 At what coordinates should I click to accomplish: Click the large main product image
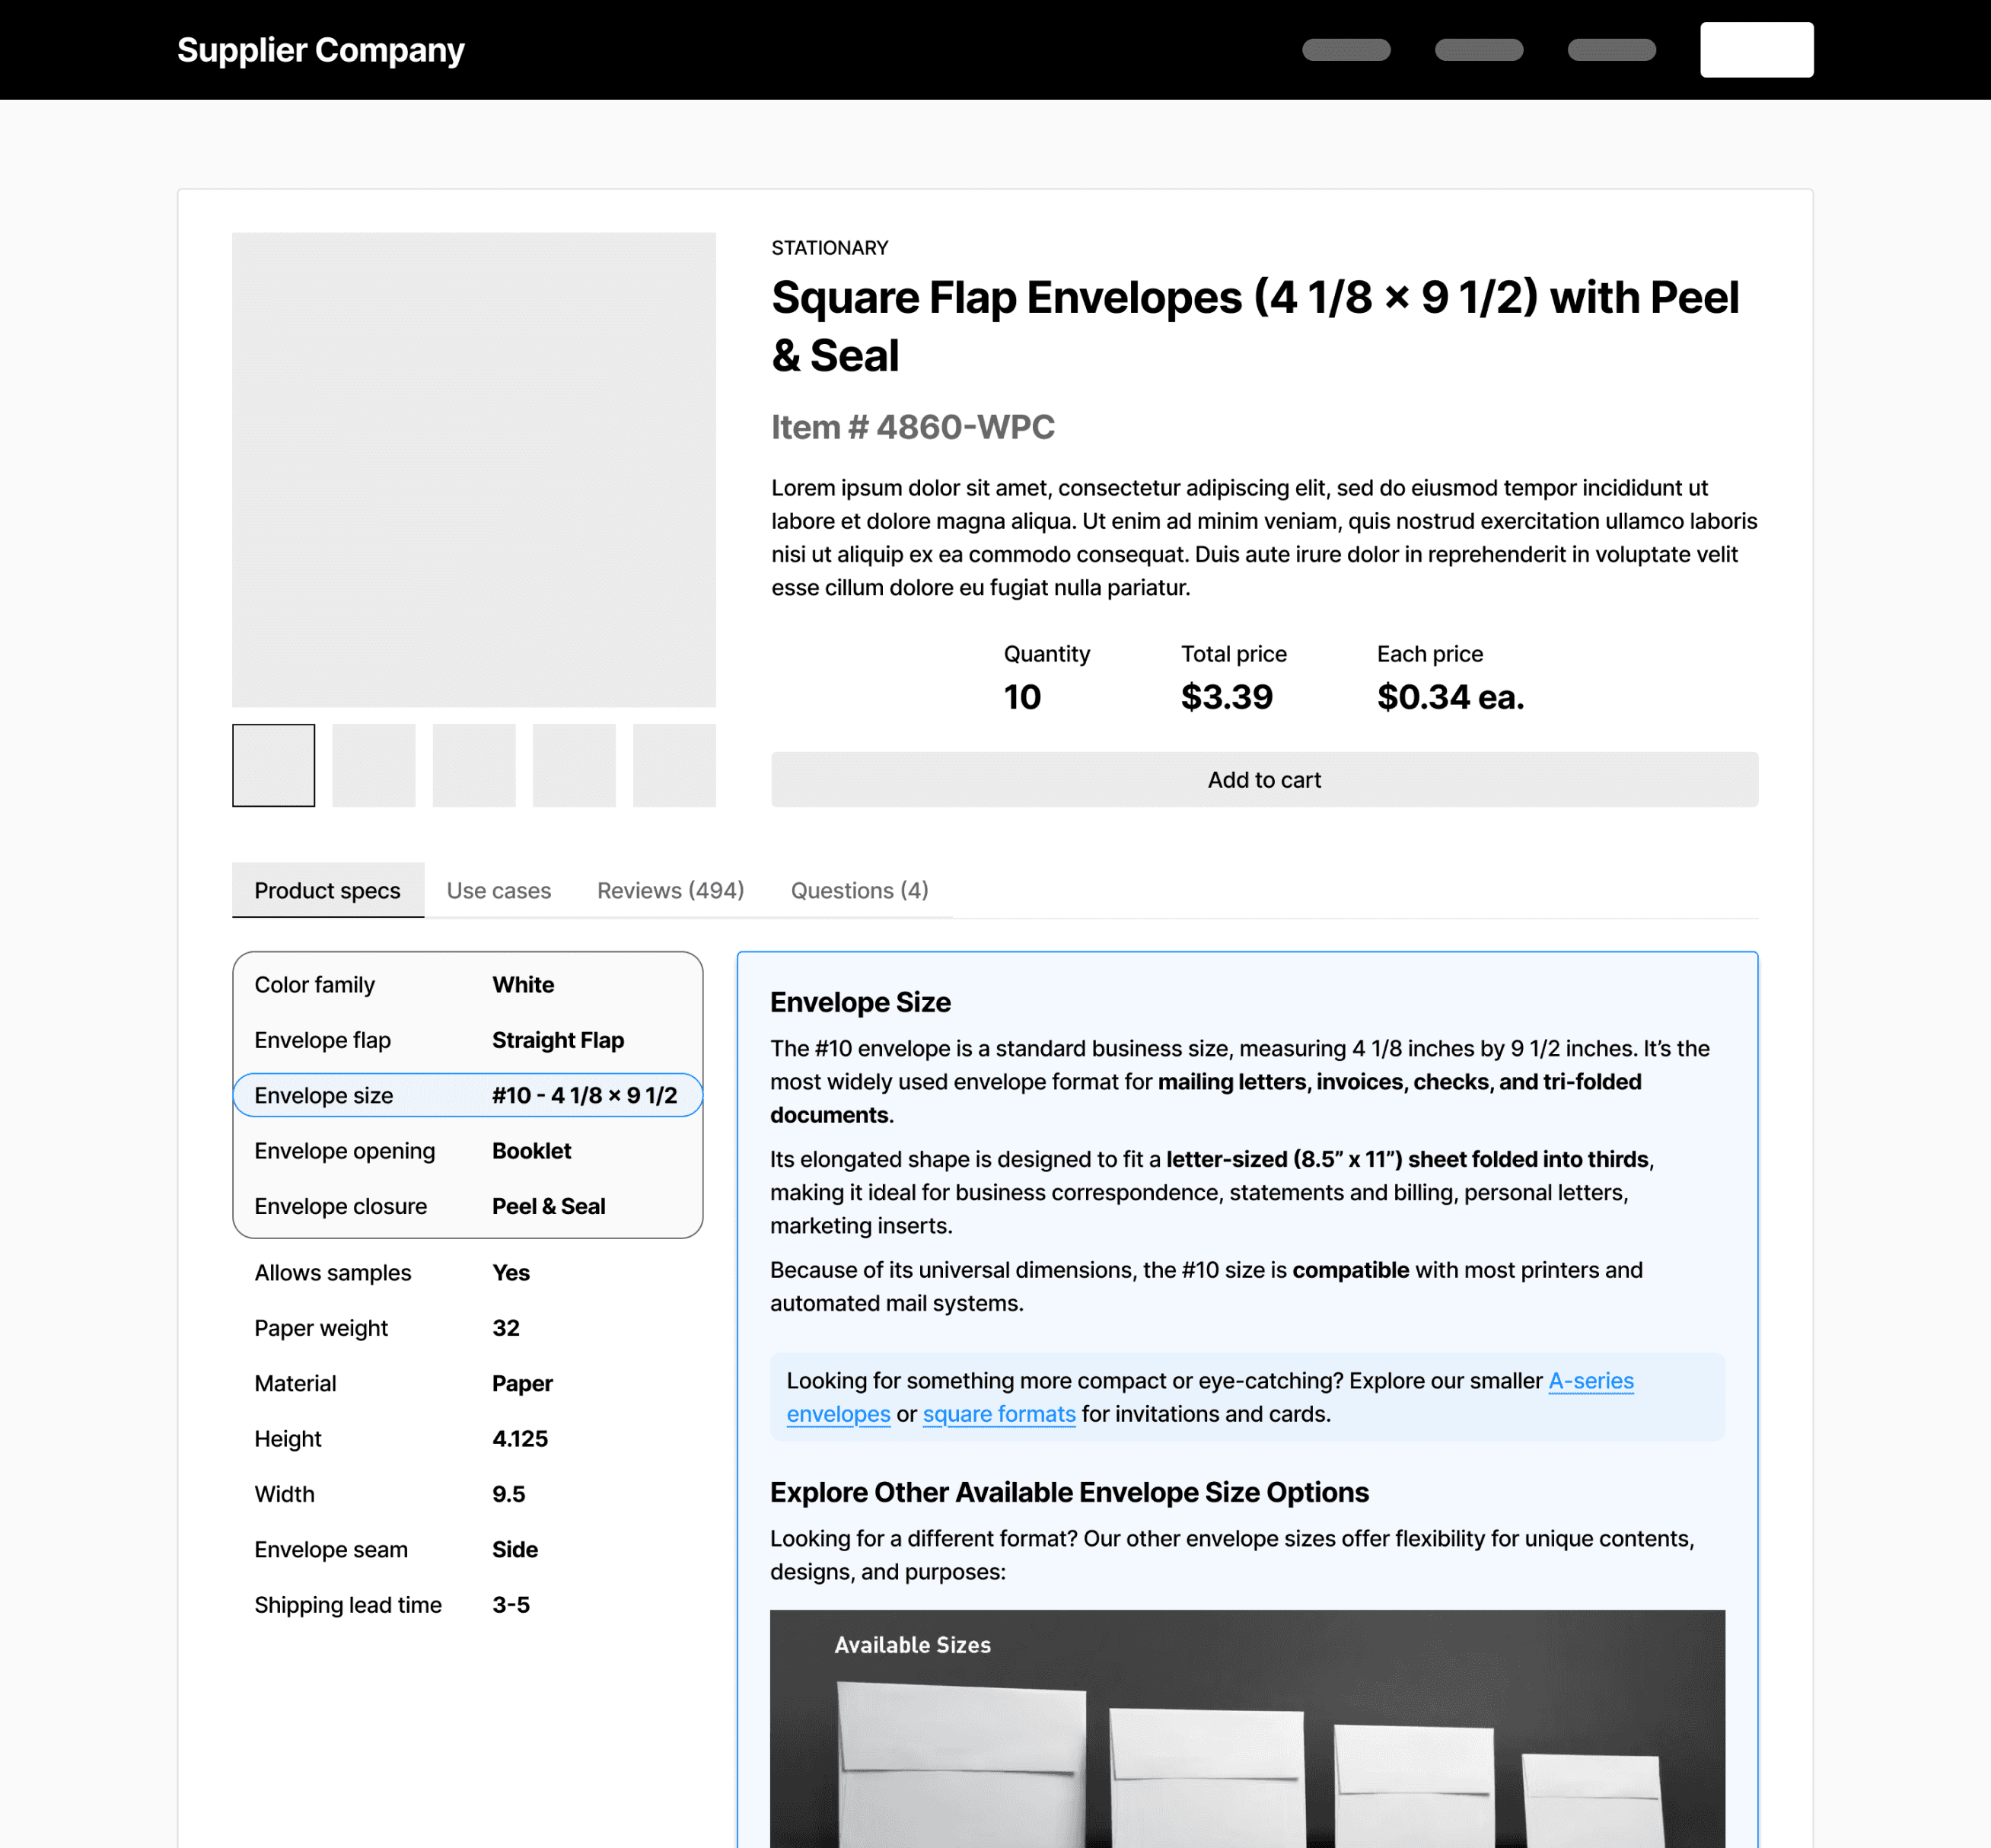tap(473, 470)
